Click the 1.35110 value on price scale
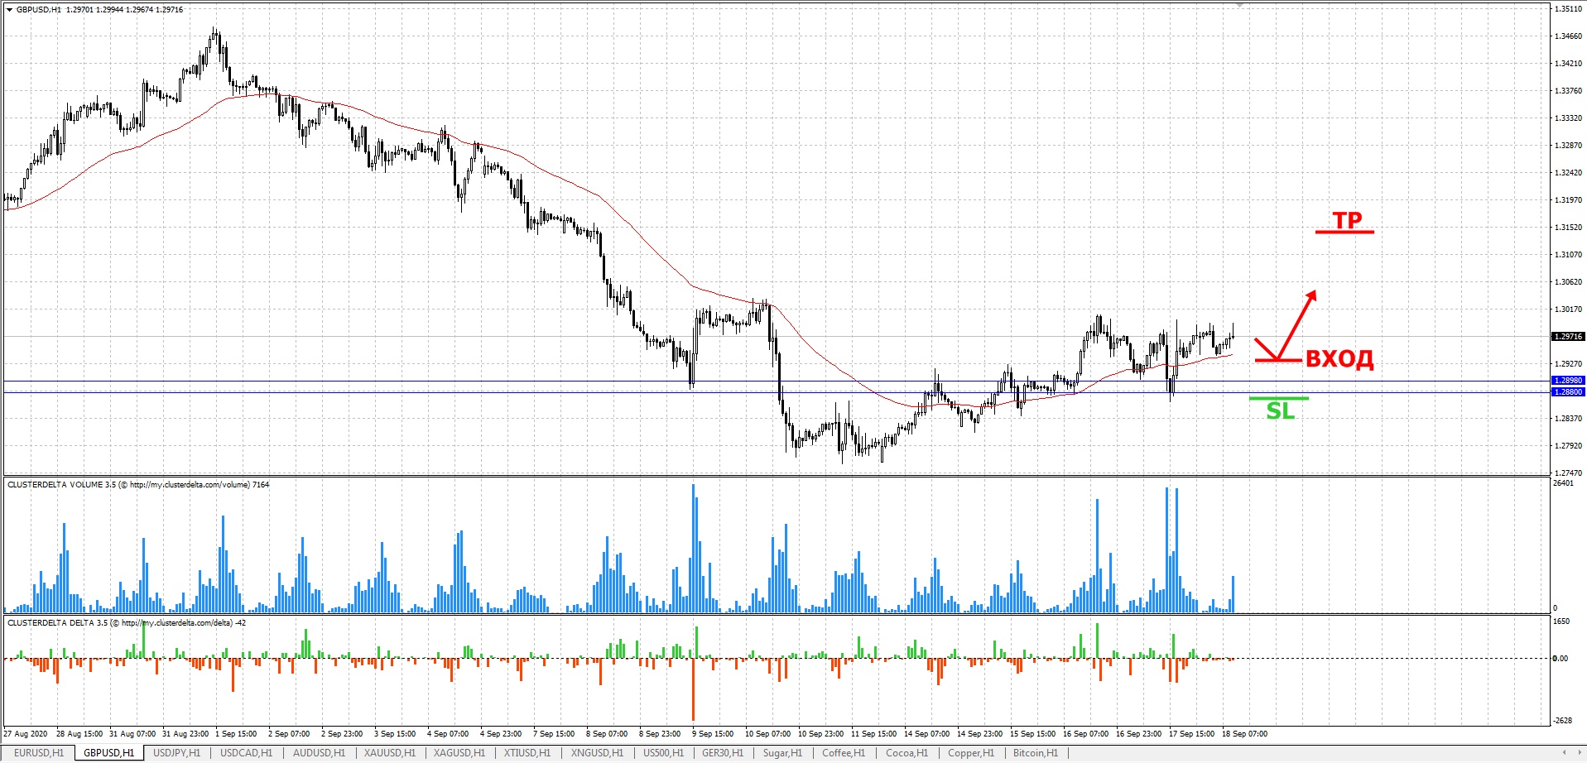Viewport: 1587px width, 763px height. click(x=1568, y=9)
